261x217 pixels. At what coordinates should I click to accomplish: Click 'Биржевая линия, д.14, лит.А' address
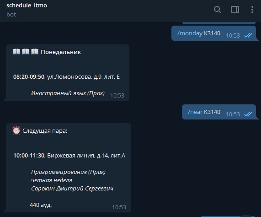coord(86,156)
